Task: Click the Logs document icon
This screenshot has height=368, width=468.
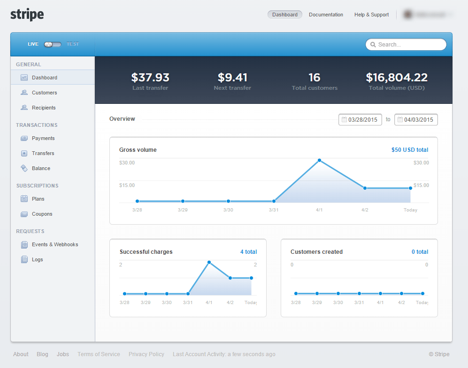Action: (x=24, y=259)
